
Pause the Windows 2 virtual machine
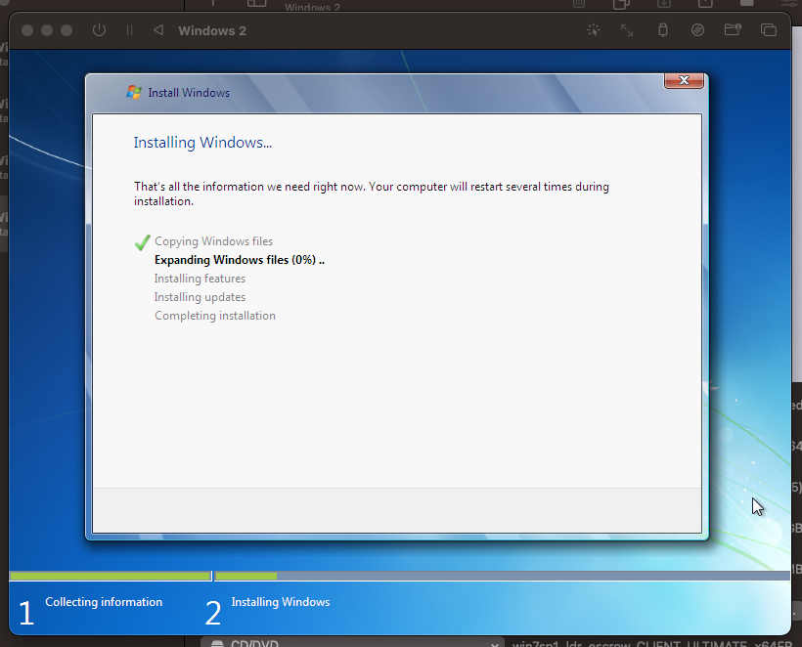coord(129,30)
